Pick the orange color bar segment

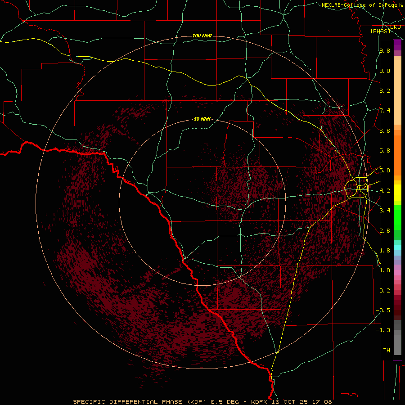click(x=397, y=155)
